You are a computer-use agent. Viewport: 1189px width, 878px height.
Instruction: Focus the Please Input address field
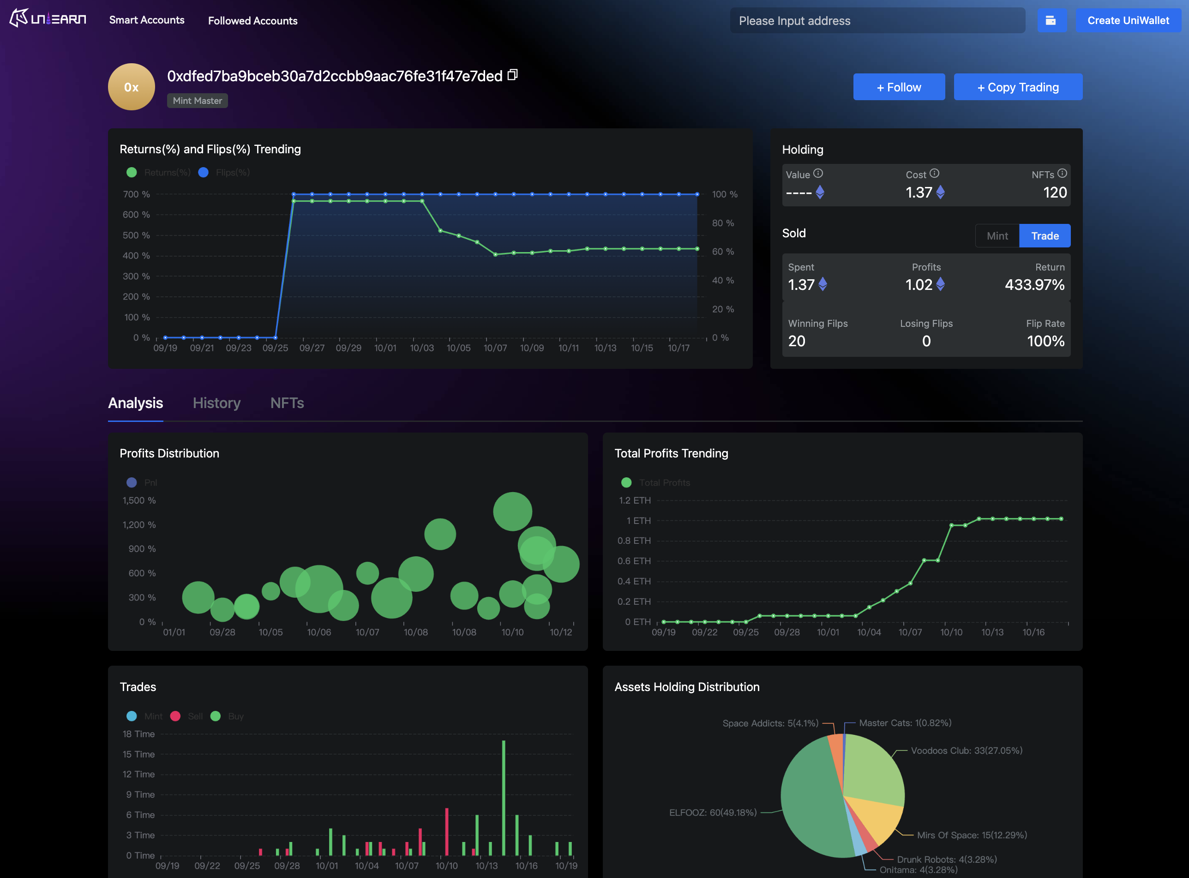tap(877, 21)
